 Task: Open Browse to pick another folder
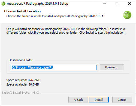(112, 67)
